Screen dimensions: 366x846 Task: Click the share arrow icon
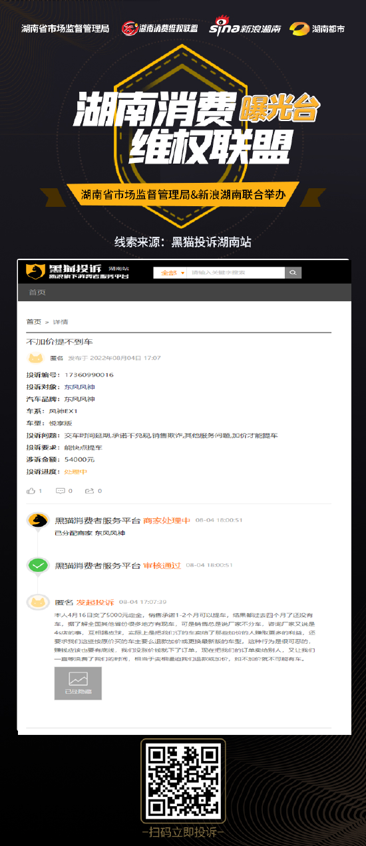(89, 491)
